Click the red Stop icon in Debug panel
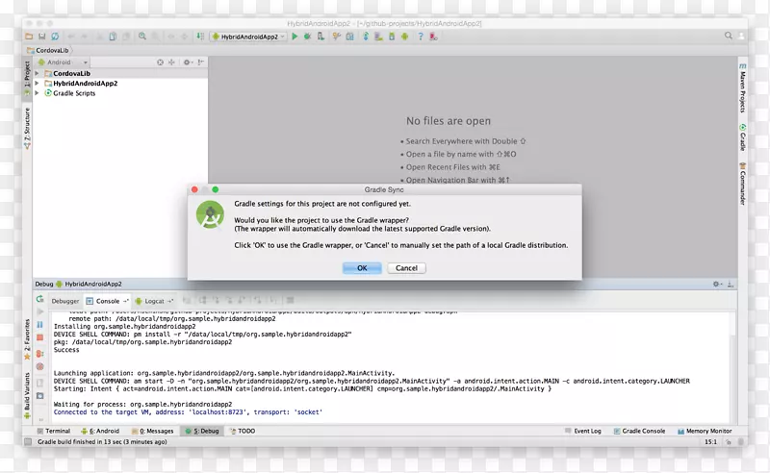This screenshot has height=473, width=770. [39, 337]
